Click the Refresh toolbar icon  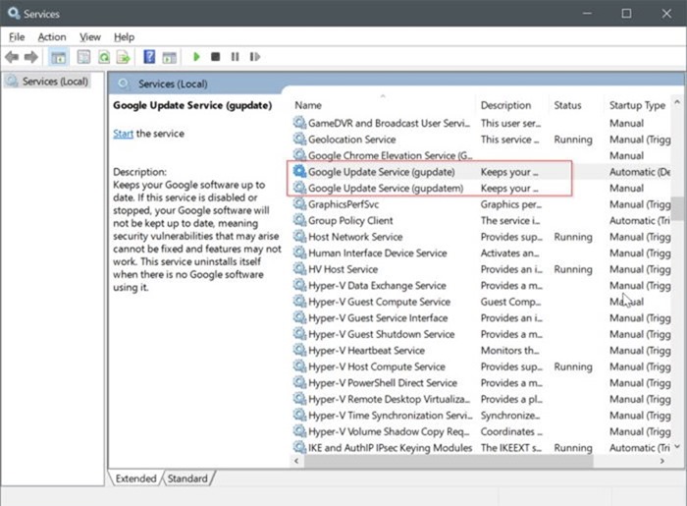tap(104, 57)
